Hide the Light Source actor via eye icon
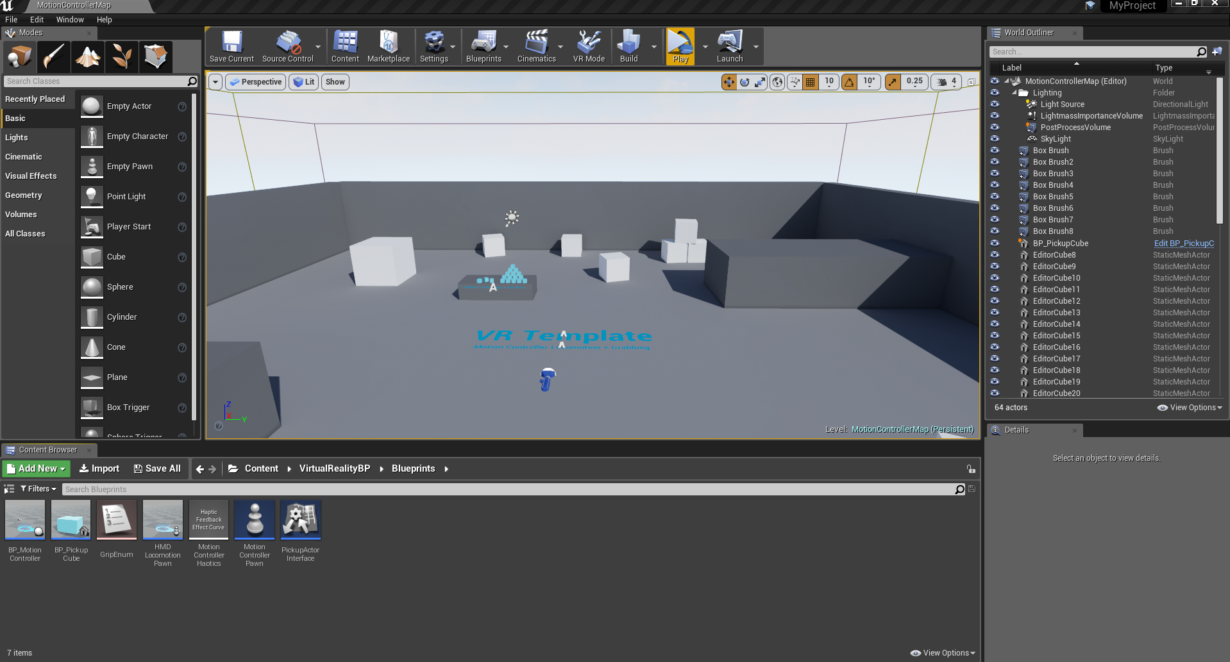1230x662 pixels. point(995,104)
